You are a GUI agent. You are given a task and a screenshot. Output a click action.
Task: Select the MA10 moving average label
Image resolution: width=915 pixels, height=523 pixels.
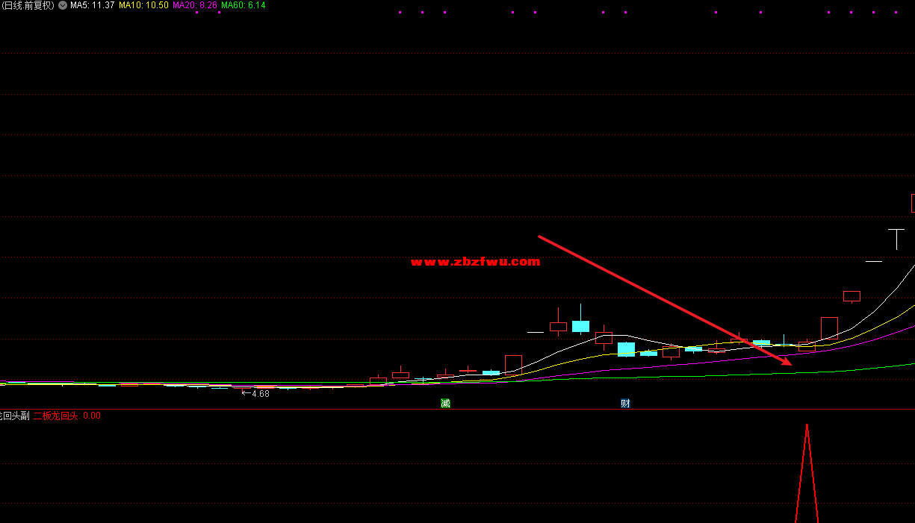pos(143,5)
